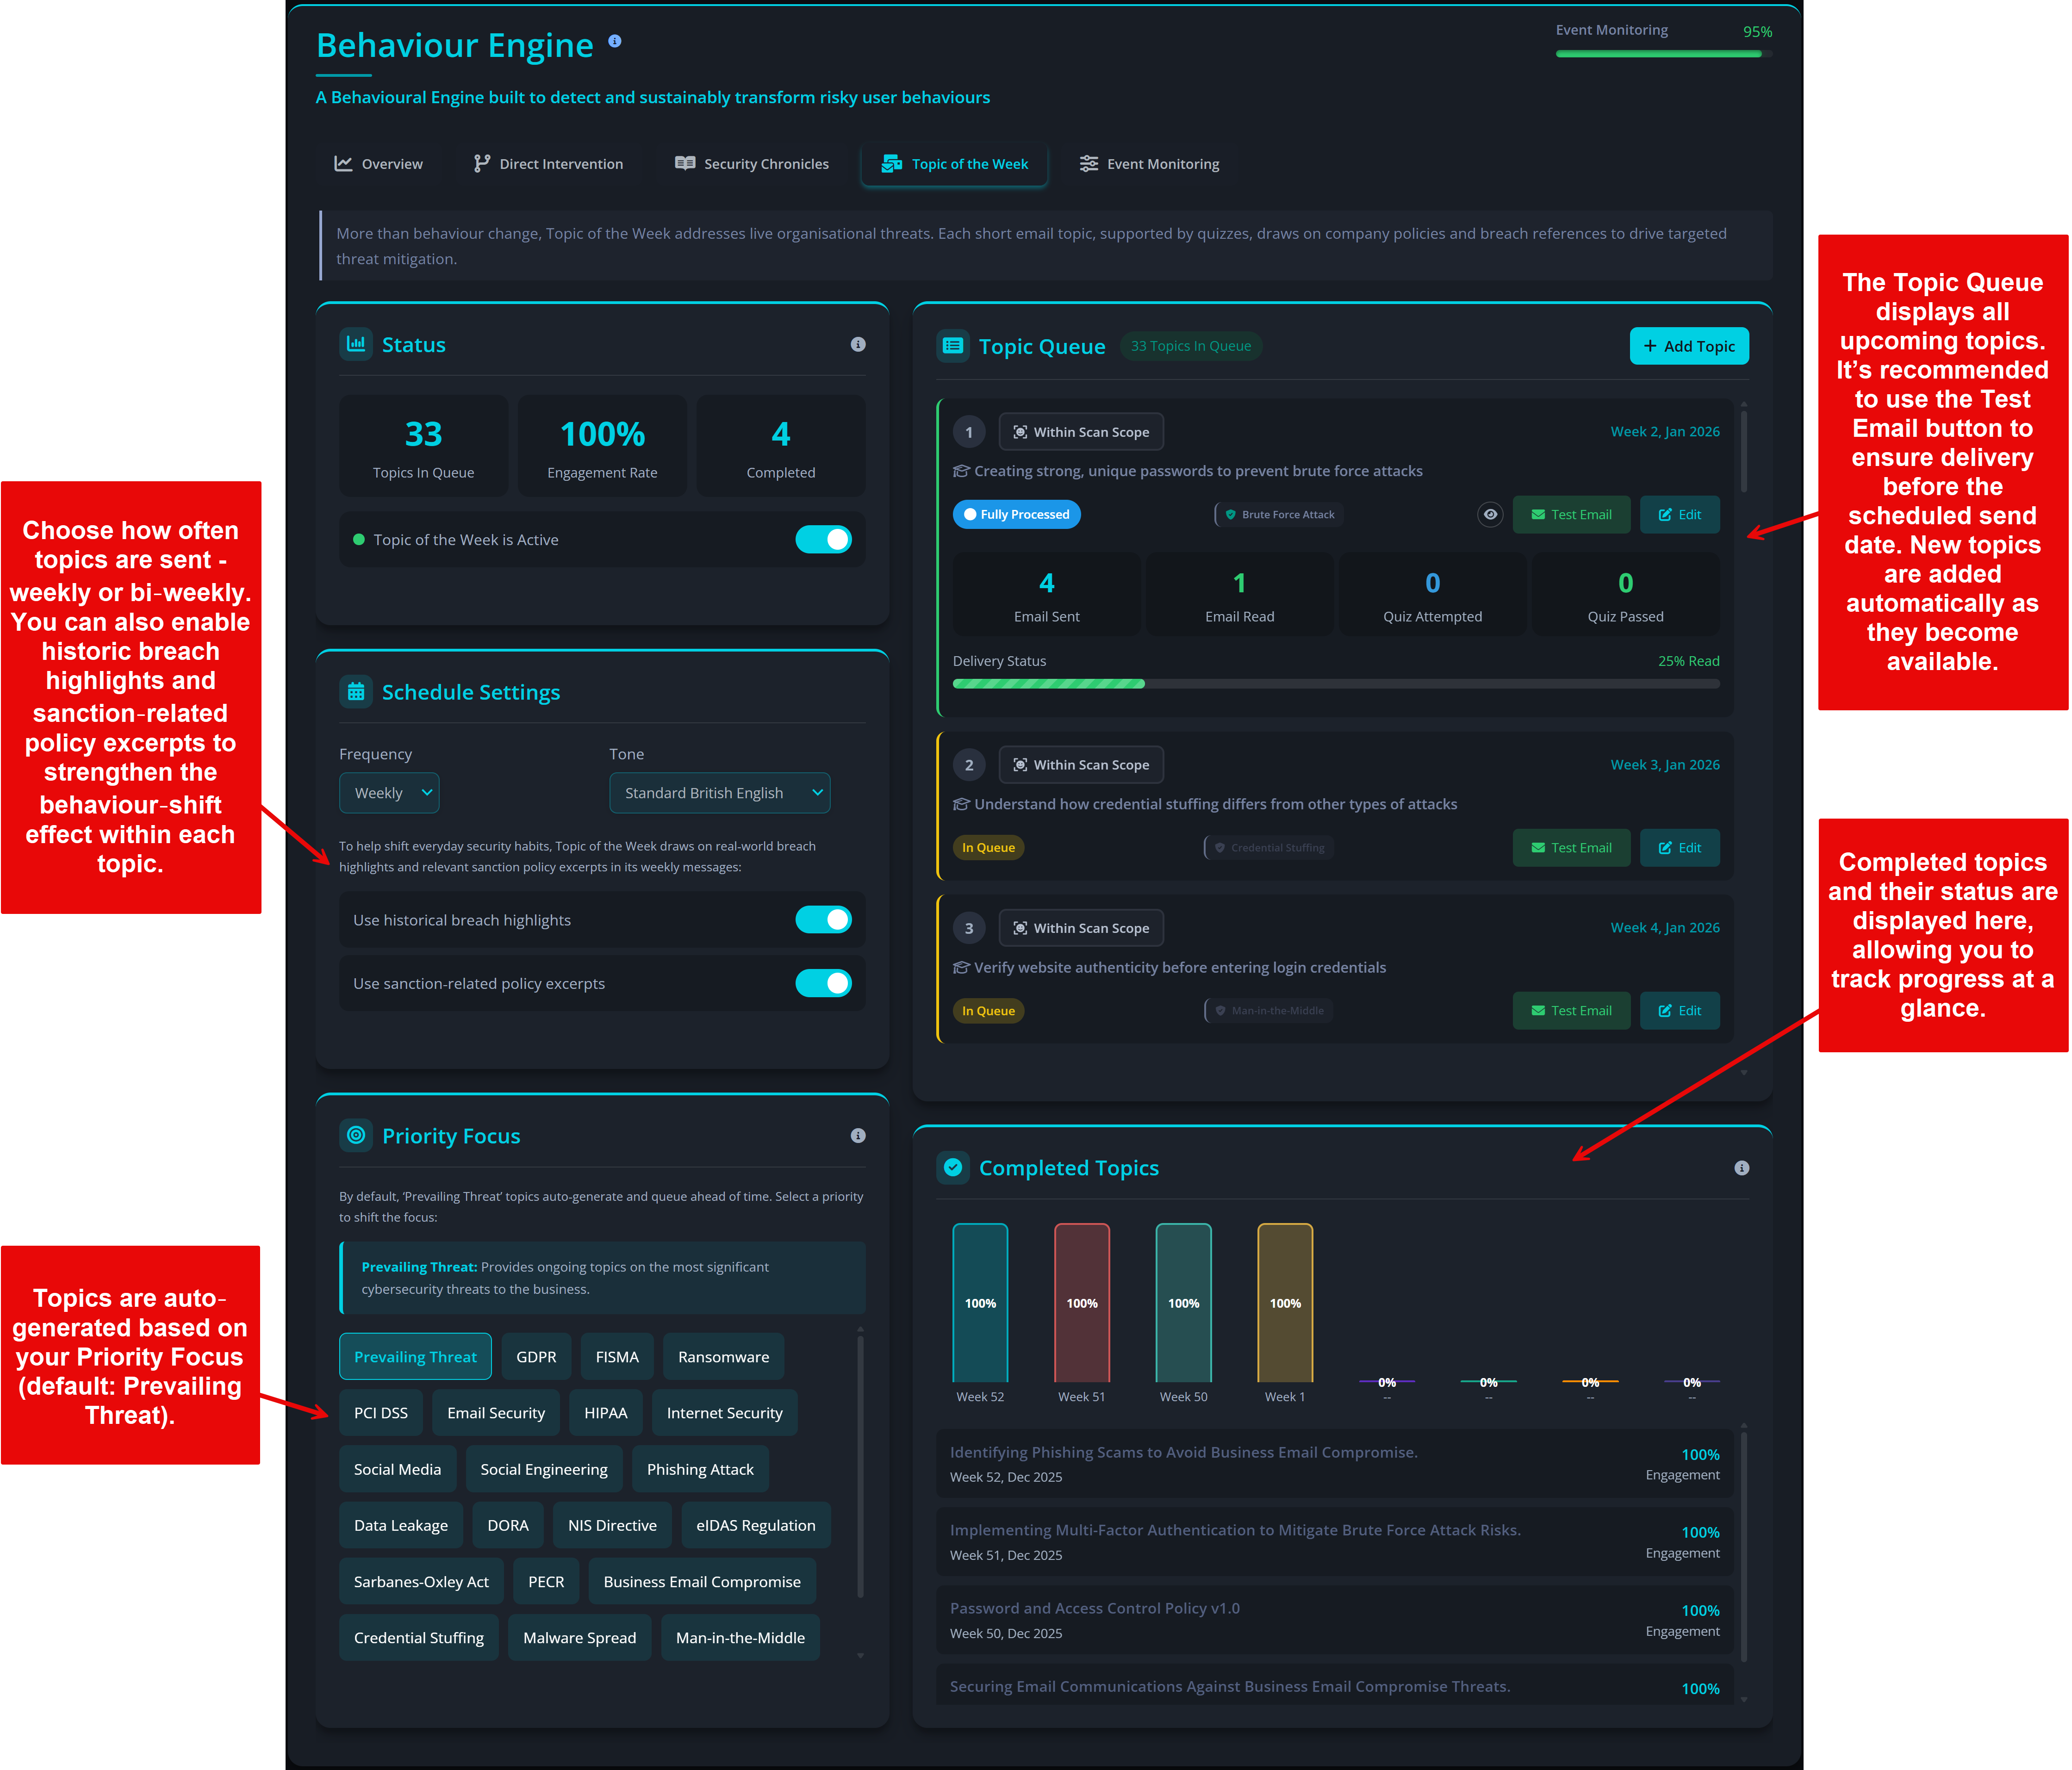
Task: Click the target icon beside Priority Focus
Action: [356, 1135]
